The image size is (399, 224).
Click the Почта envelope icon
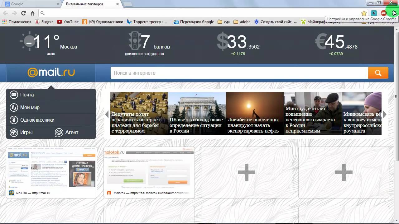[x=14, y=95]
